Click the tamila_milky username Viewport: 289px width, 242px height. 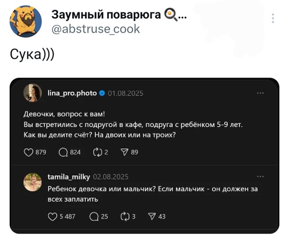[x=69, y=176]
